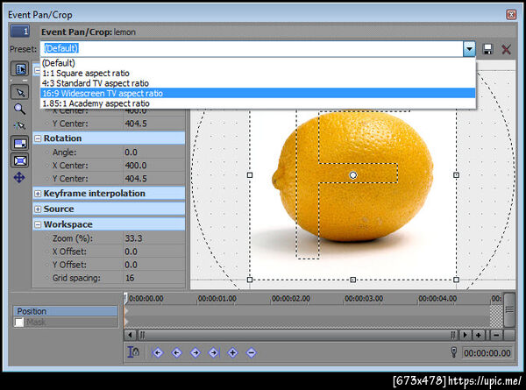Close the Event Pan/Crop window
Screen dimensions: 526x390
511,14
